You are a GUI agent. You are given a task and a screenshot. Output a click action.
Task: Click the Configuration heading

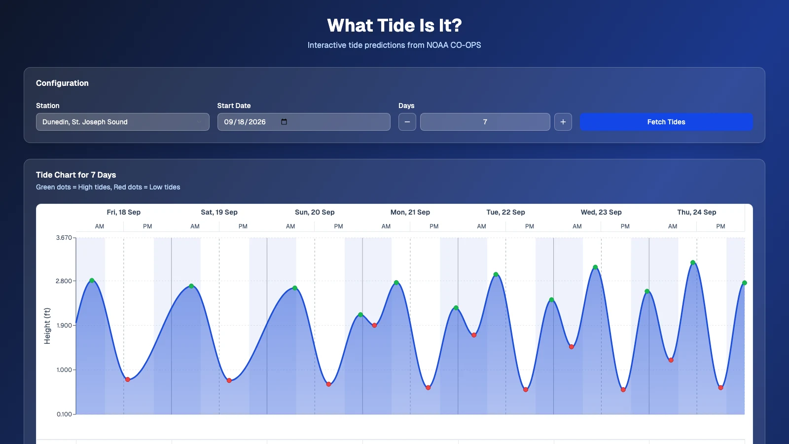(x=62, y=83)
